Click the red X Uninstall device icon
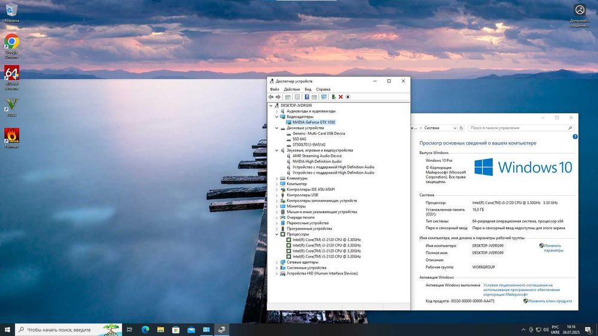This screenshot has width=598, height=336. pyautogui.click(x=341, y=97)
